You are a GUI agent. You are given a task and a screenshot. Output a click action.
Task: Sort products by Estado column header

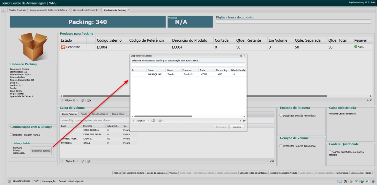click(73, 40)
